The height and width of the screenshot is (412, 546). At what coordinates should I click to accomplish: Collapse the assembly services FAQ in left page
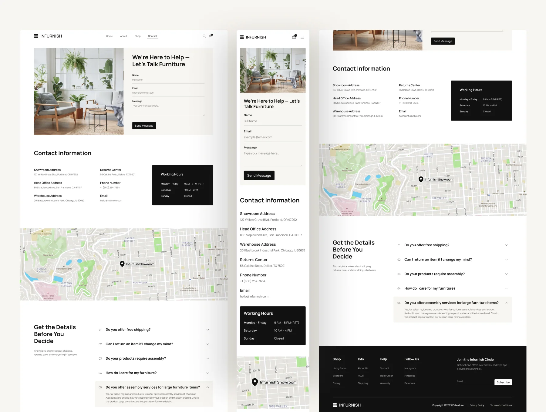pyautogui.click(x=154, y=387)
